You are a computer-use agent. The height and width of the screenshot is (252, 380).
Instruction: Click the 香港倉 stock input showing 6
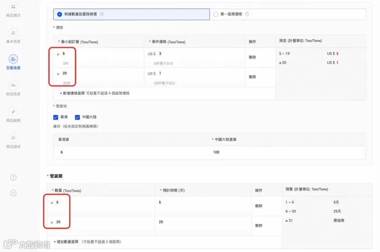click(131, 153)
